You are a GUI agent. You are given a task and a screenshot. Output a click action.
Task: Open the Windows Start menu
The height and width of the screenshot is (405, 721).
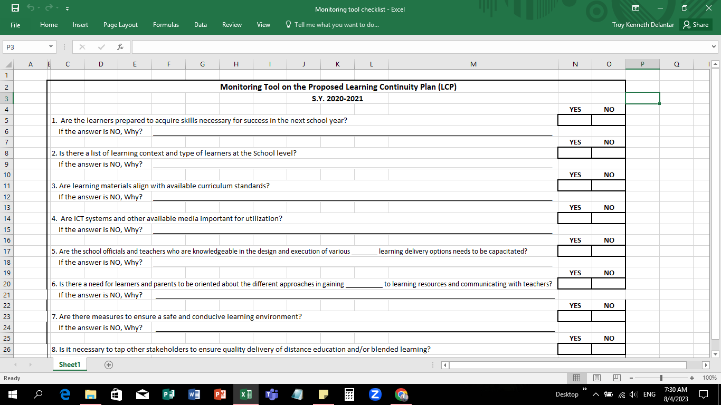tap(13, 394)
